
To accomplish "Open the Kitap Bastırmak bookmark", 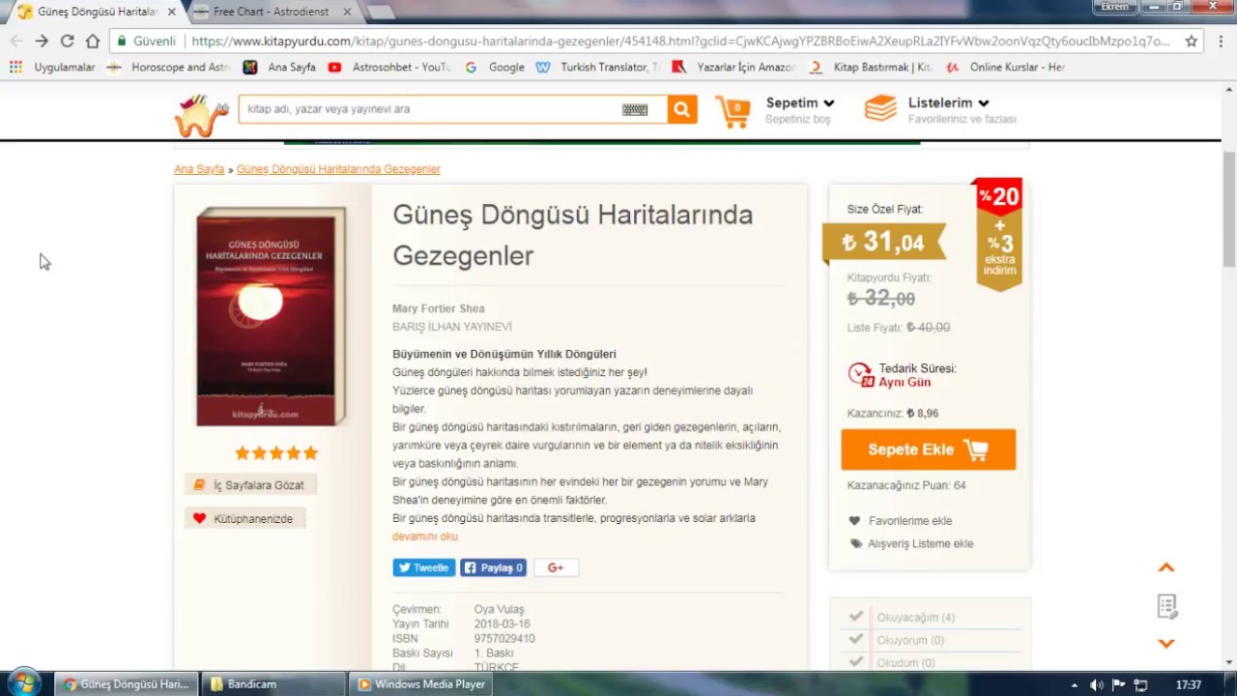I will pos(871,68).
